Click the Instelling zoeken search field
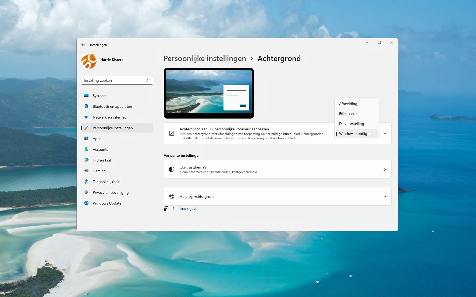 coord(114,80)
